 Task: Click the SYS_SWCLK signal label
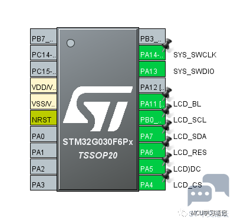(x=195, y=55)
